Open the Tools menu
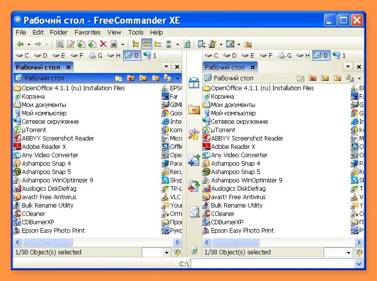The image size is (377, 281). pos(135,32)
